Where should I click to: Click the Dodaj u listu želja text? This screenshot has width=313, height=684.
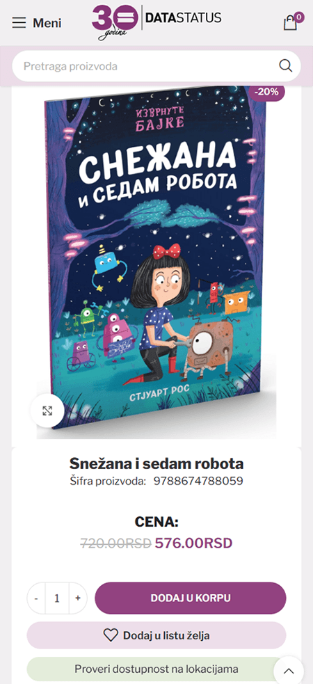[x=166, y=635]
